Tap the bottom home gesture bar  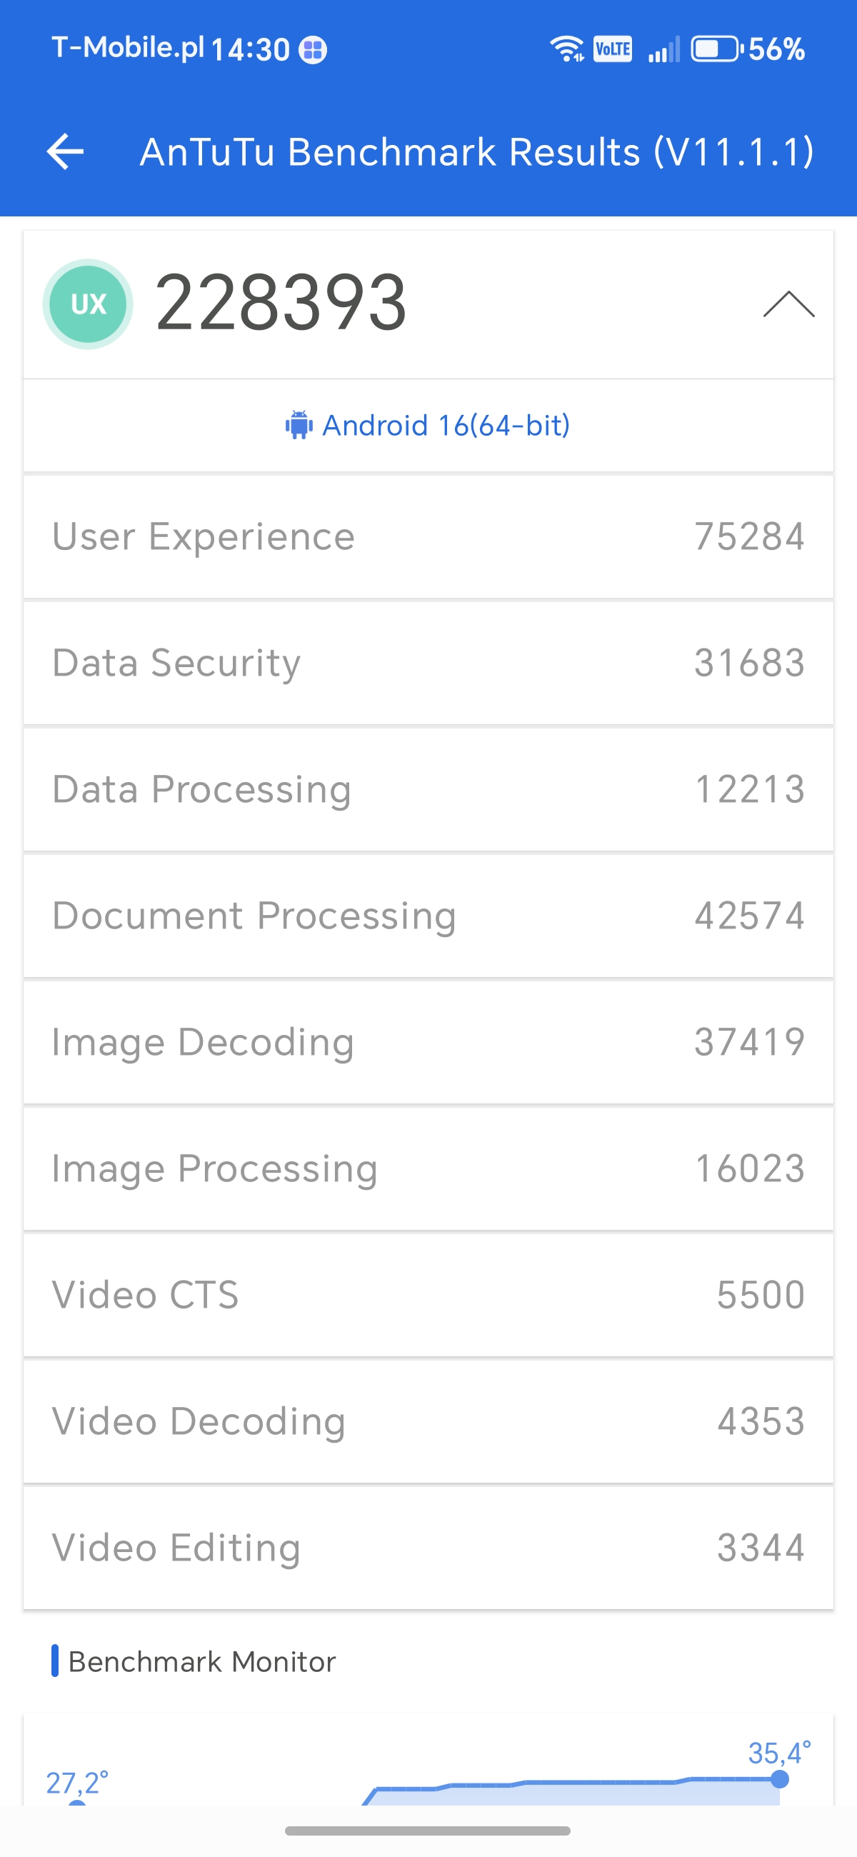[x=427, y=1831]
